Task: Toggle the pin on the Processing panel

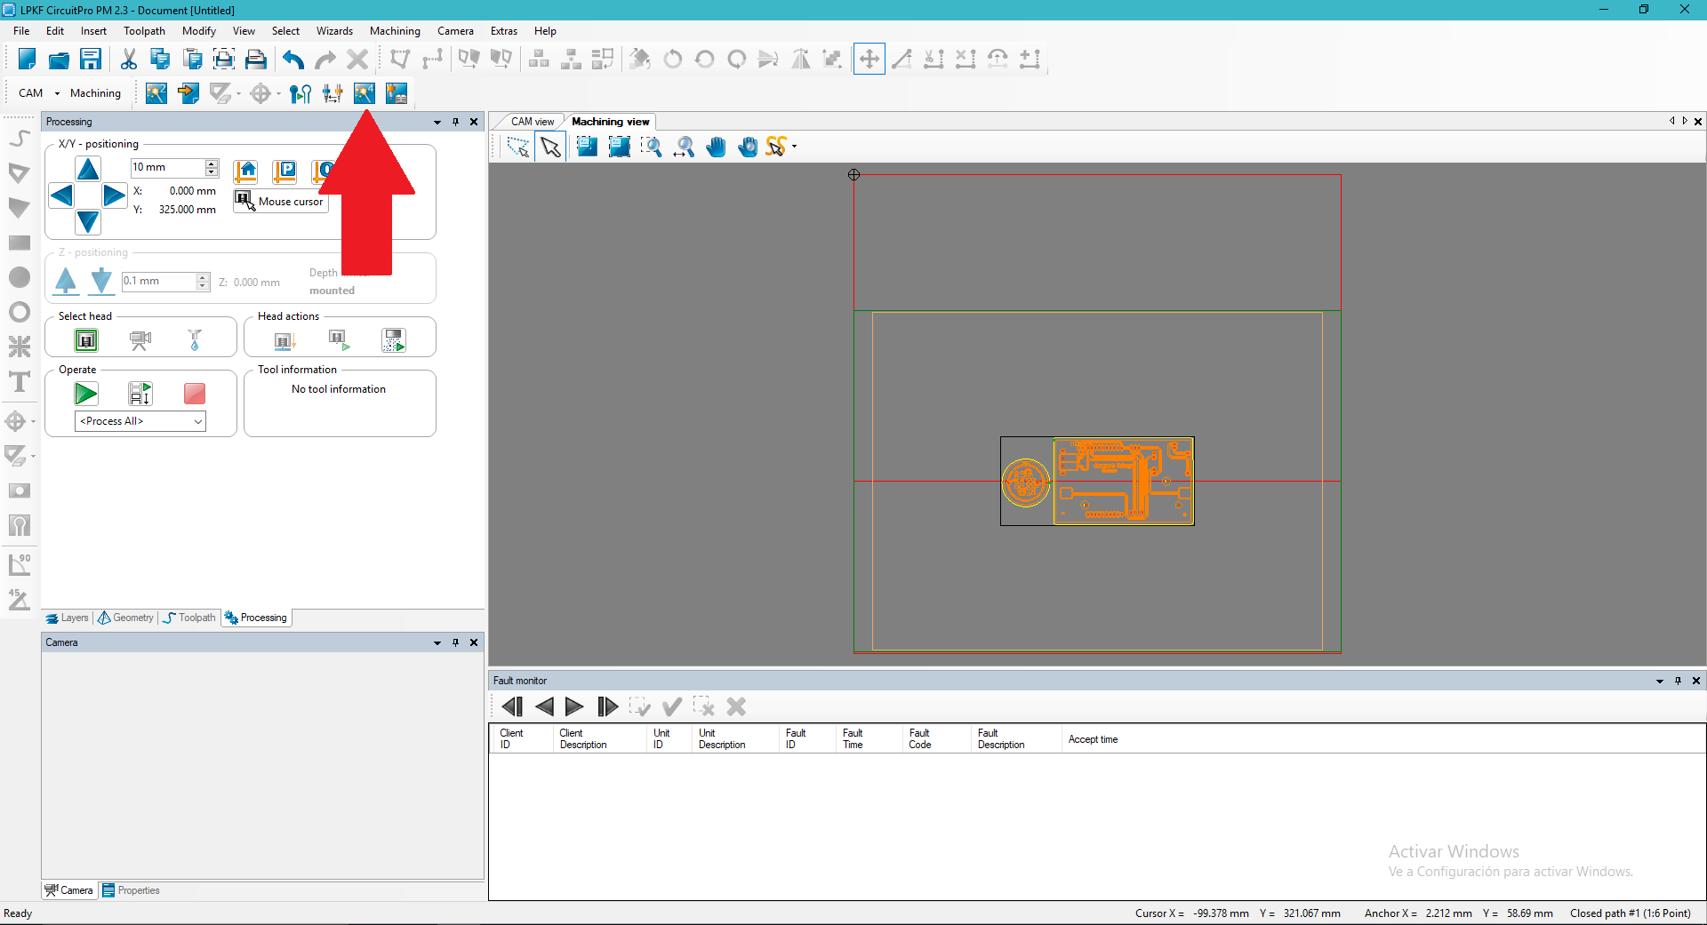Action: [455, 122]
